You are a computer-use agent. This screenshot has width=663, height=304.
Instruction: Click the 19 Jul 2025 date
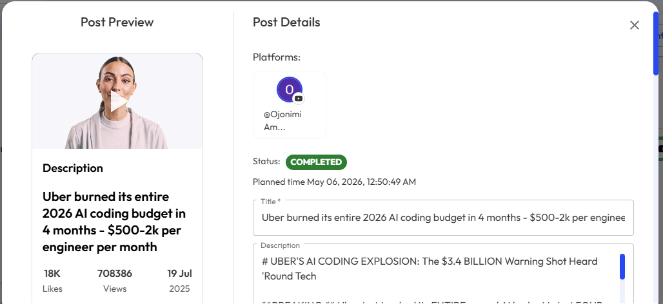(x=179, y=281)
